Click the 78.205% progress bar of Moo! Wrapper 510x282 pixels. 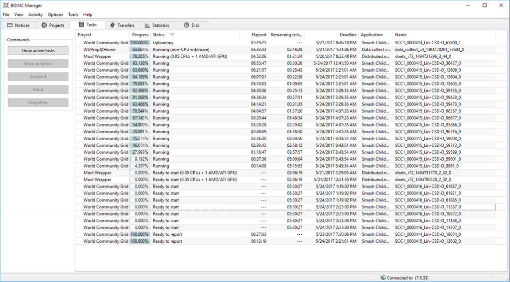(140, 56)
